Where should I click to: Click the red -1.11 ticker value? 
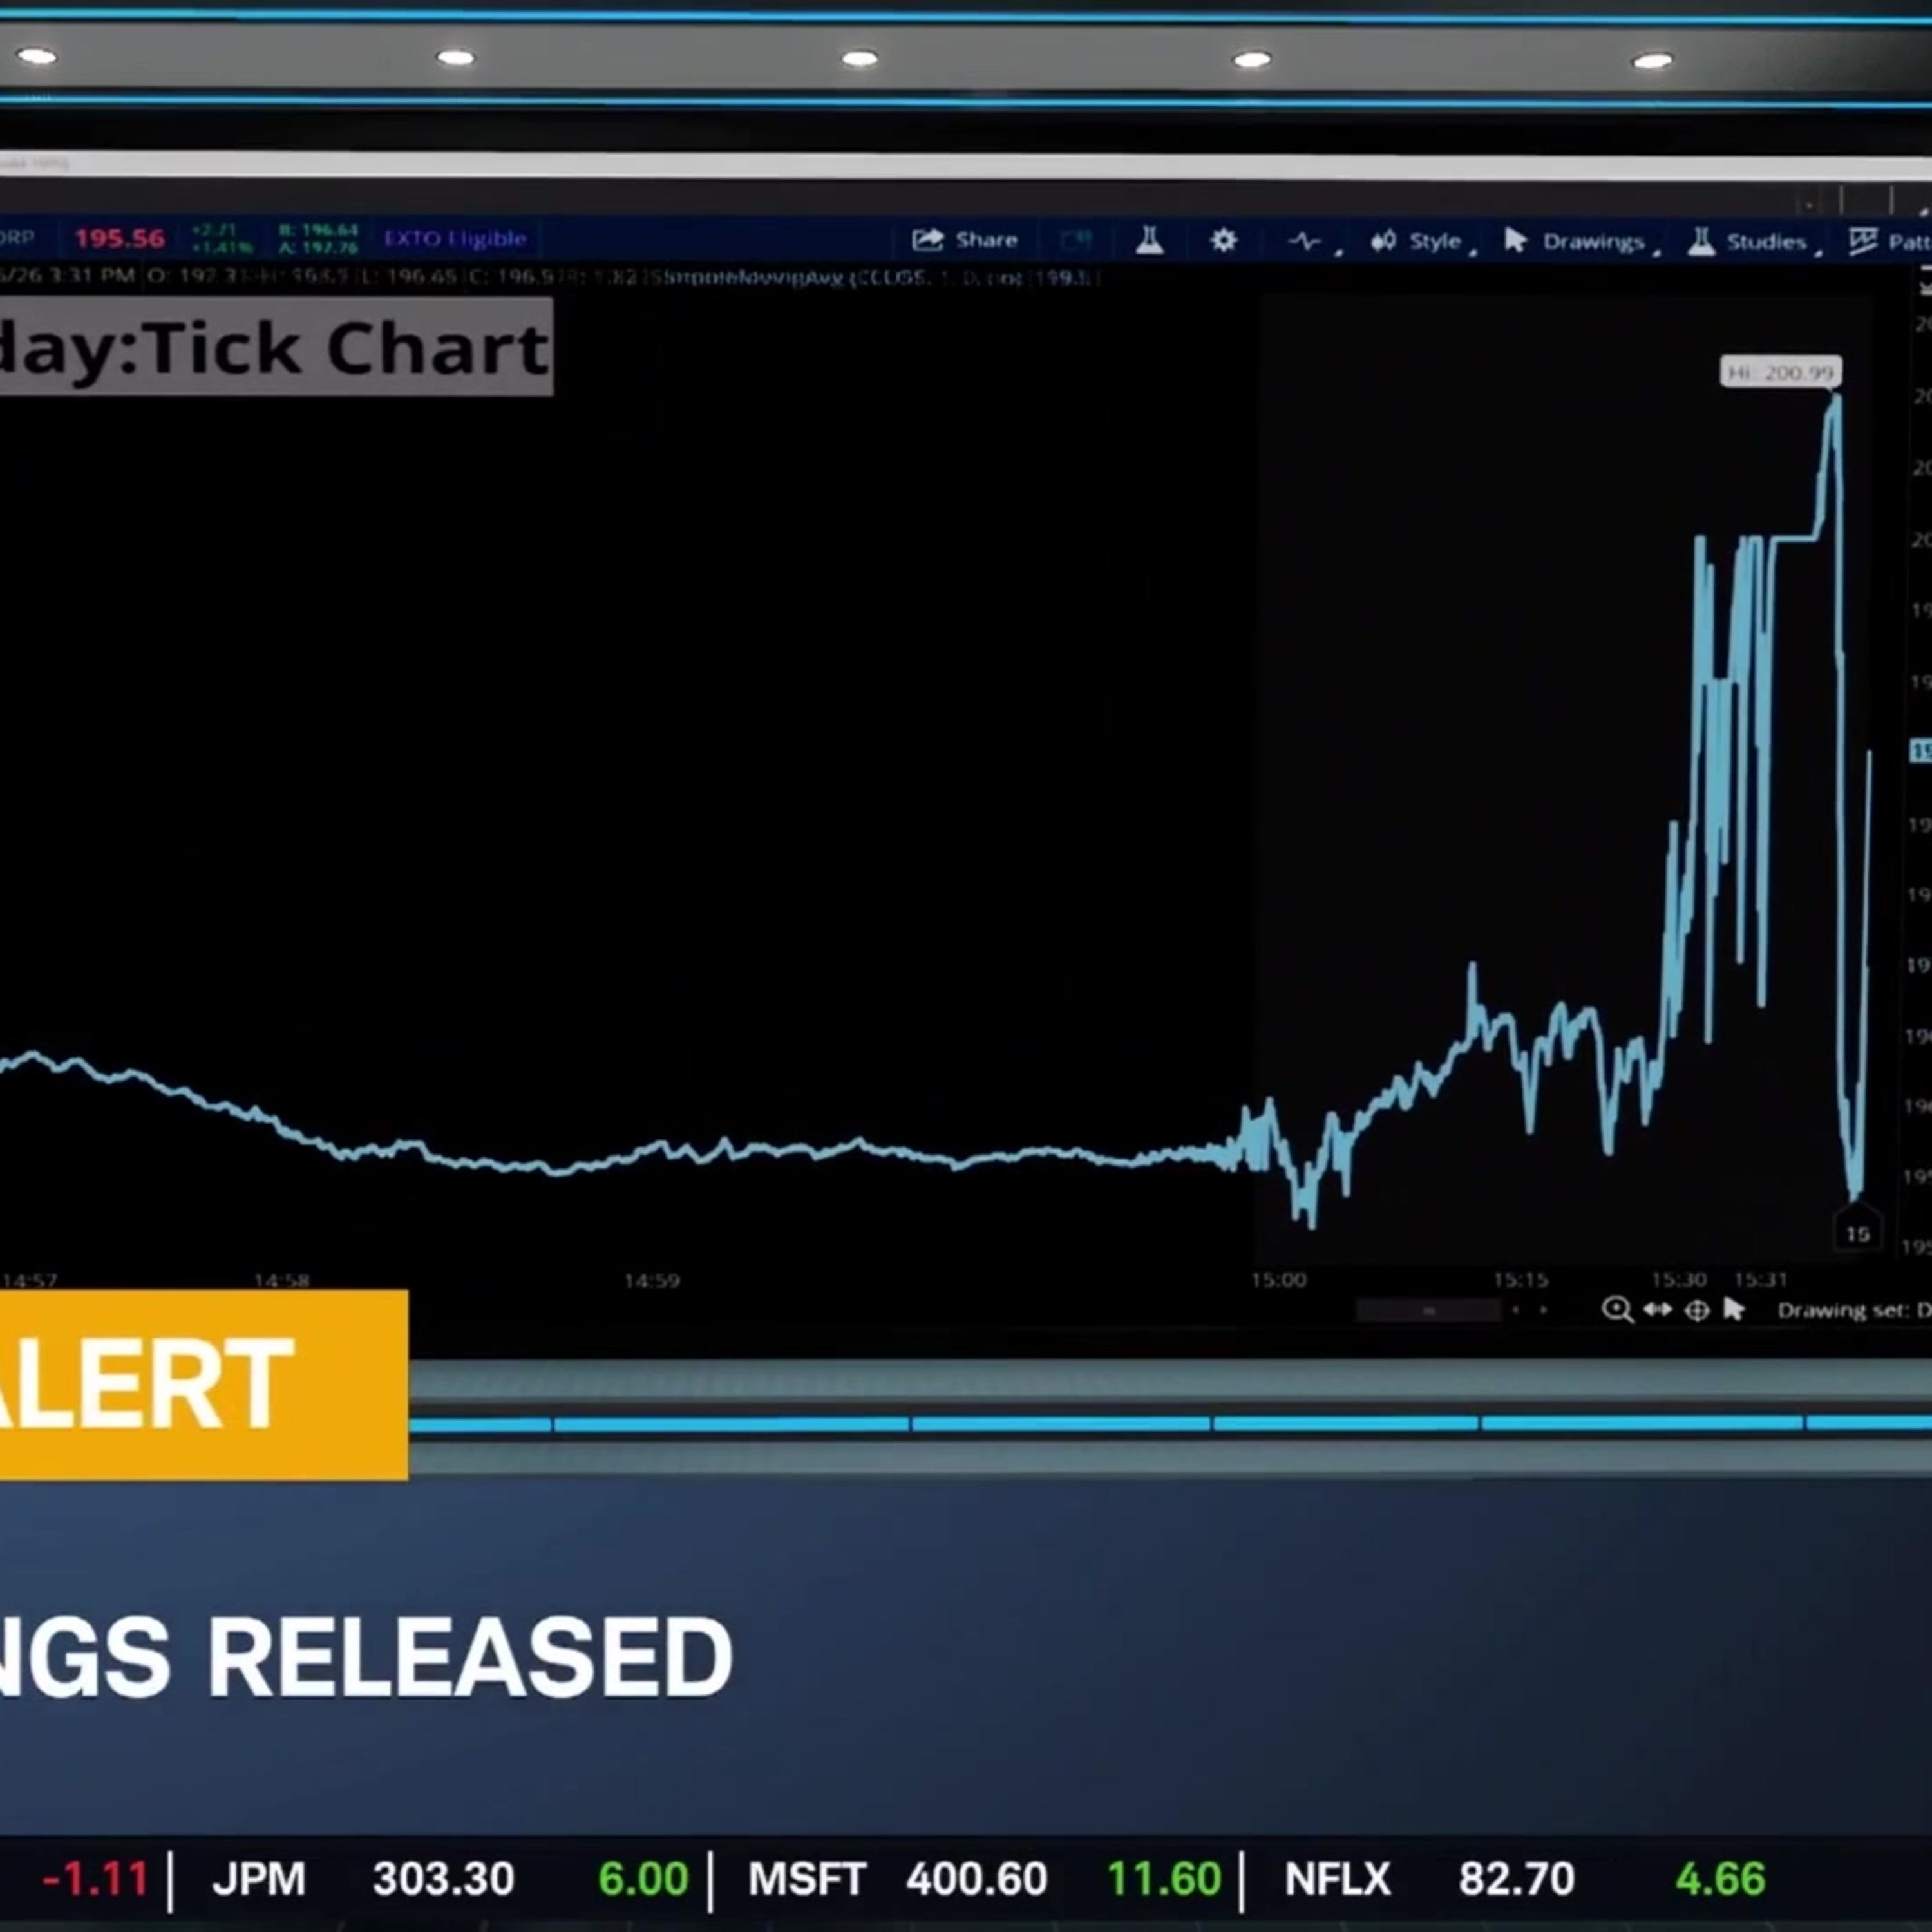(x=95, y=1879)
